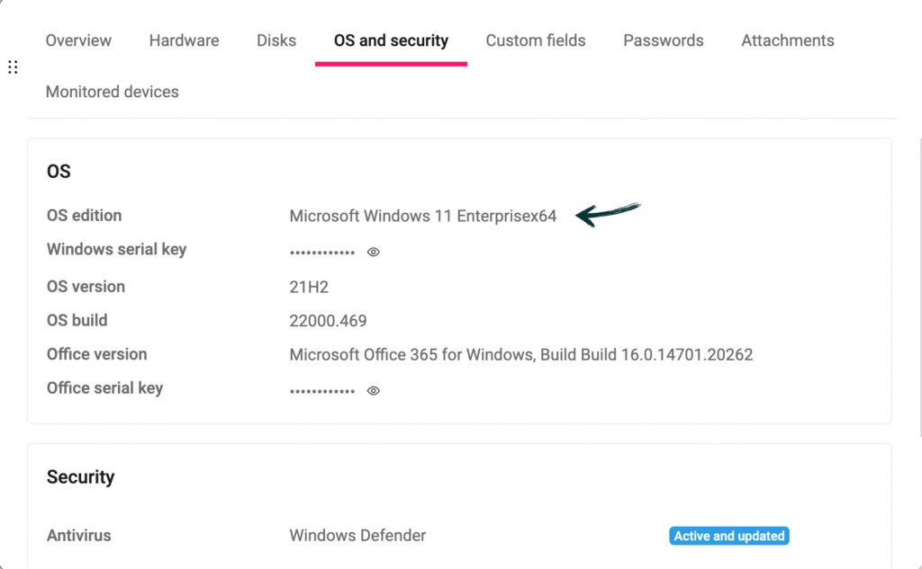Screen dimensions: 922x569
Task: View the Attachments tab
Action: point(787,40)
